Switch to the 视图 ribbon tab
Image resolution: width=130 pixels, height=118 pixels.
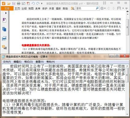[31, 9]
